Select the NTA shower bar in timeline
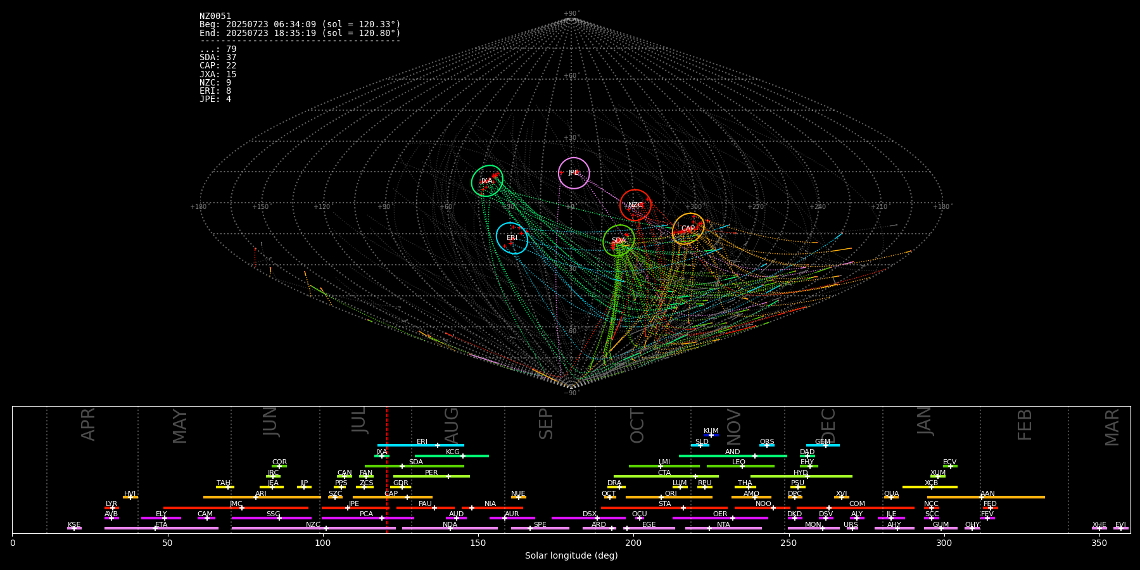1140x570 pixels. pyautogui.click(x=723, y=528)
